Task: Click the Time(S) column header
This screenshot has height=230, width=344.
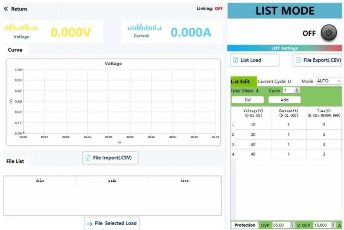Action: 324,113
